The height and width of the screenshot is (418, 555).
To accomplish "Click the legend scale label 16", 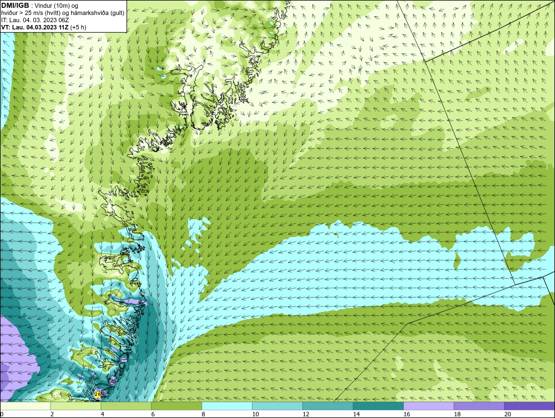I will 407,414.
